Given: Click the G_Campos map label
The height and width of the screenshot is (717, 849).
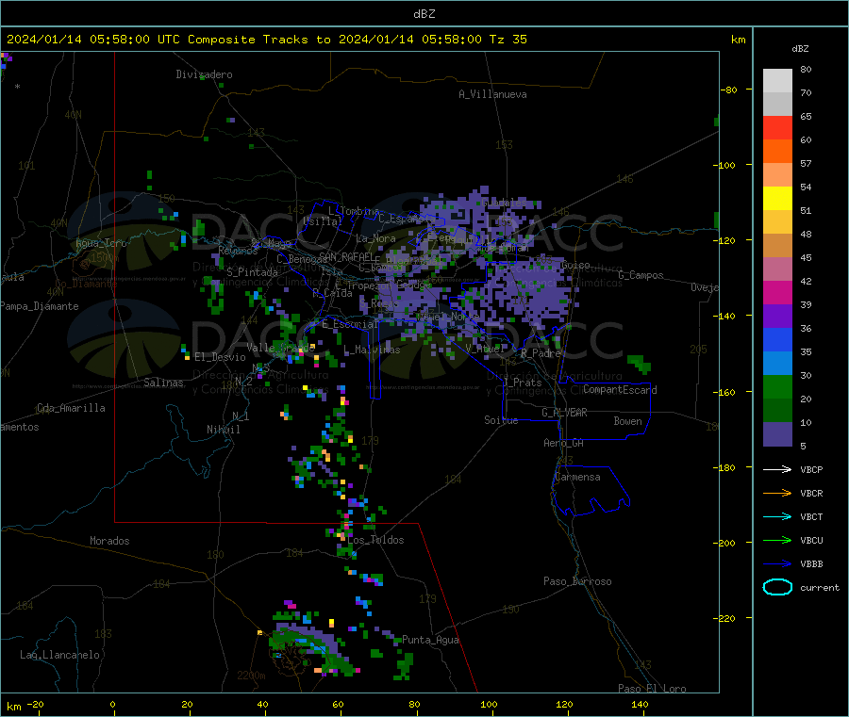Looking at the screenshot, I should [641, 275].
